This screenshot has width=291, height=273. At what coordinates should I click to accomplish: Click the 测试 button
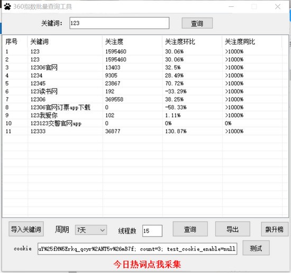tap(256, 248)
